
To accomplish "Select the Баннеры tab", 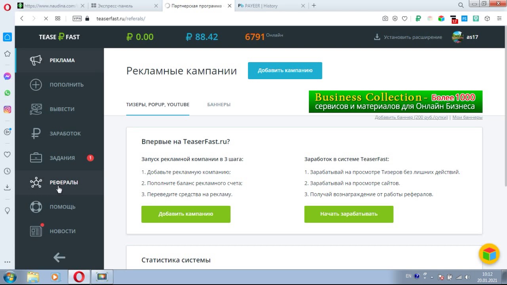I will 219,104.
